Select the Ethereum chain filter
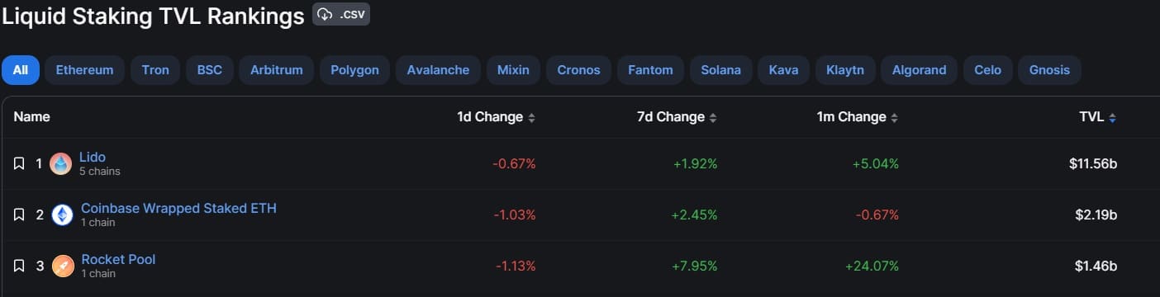The height and width of the screenshot is (297, 1160). click(84, 70)
